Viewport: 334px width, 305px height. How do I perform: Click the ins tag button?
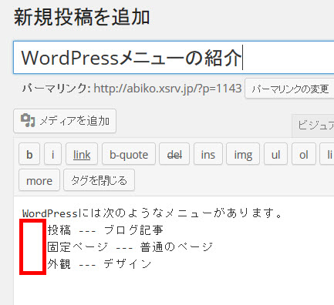(x=208, y=154)
